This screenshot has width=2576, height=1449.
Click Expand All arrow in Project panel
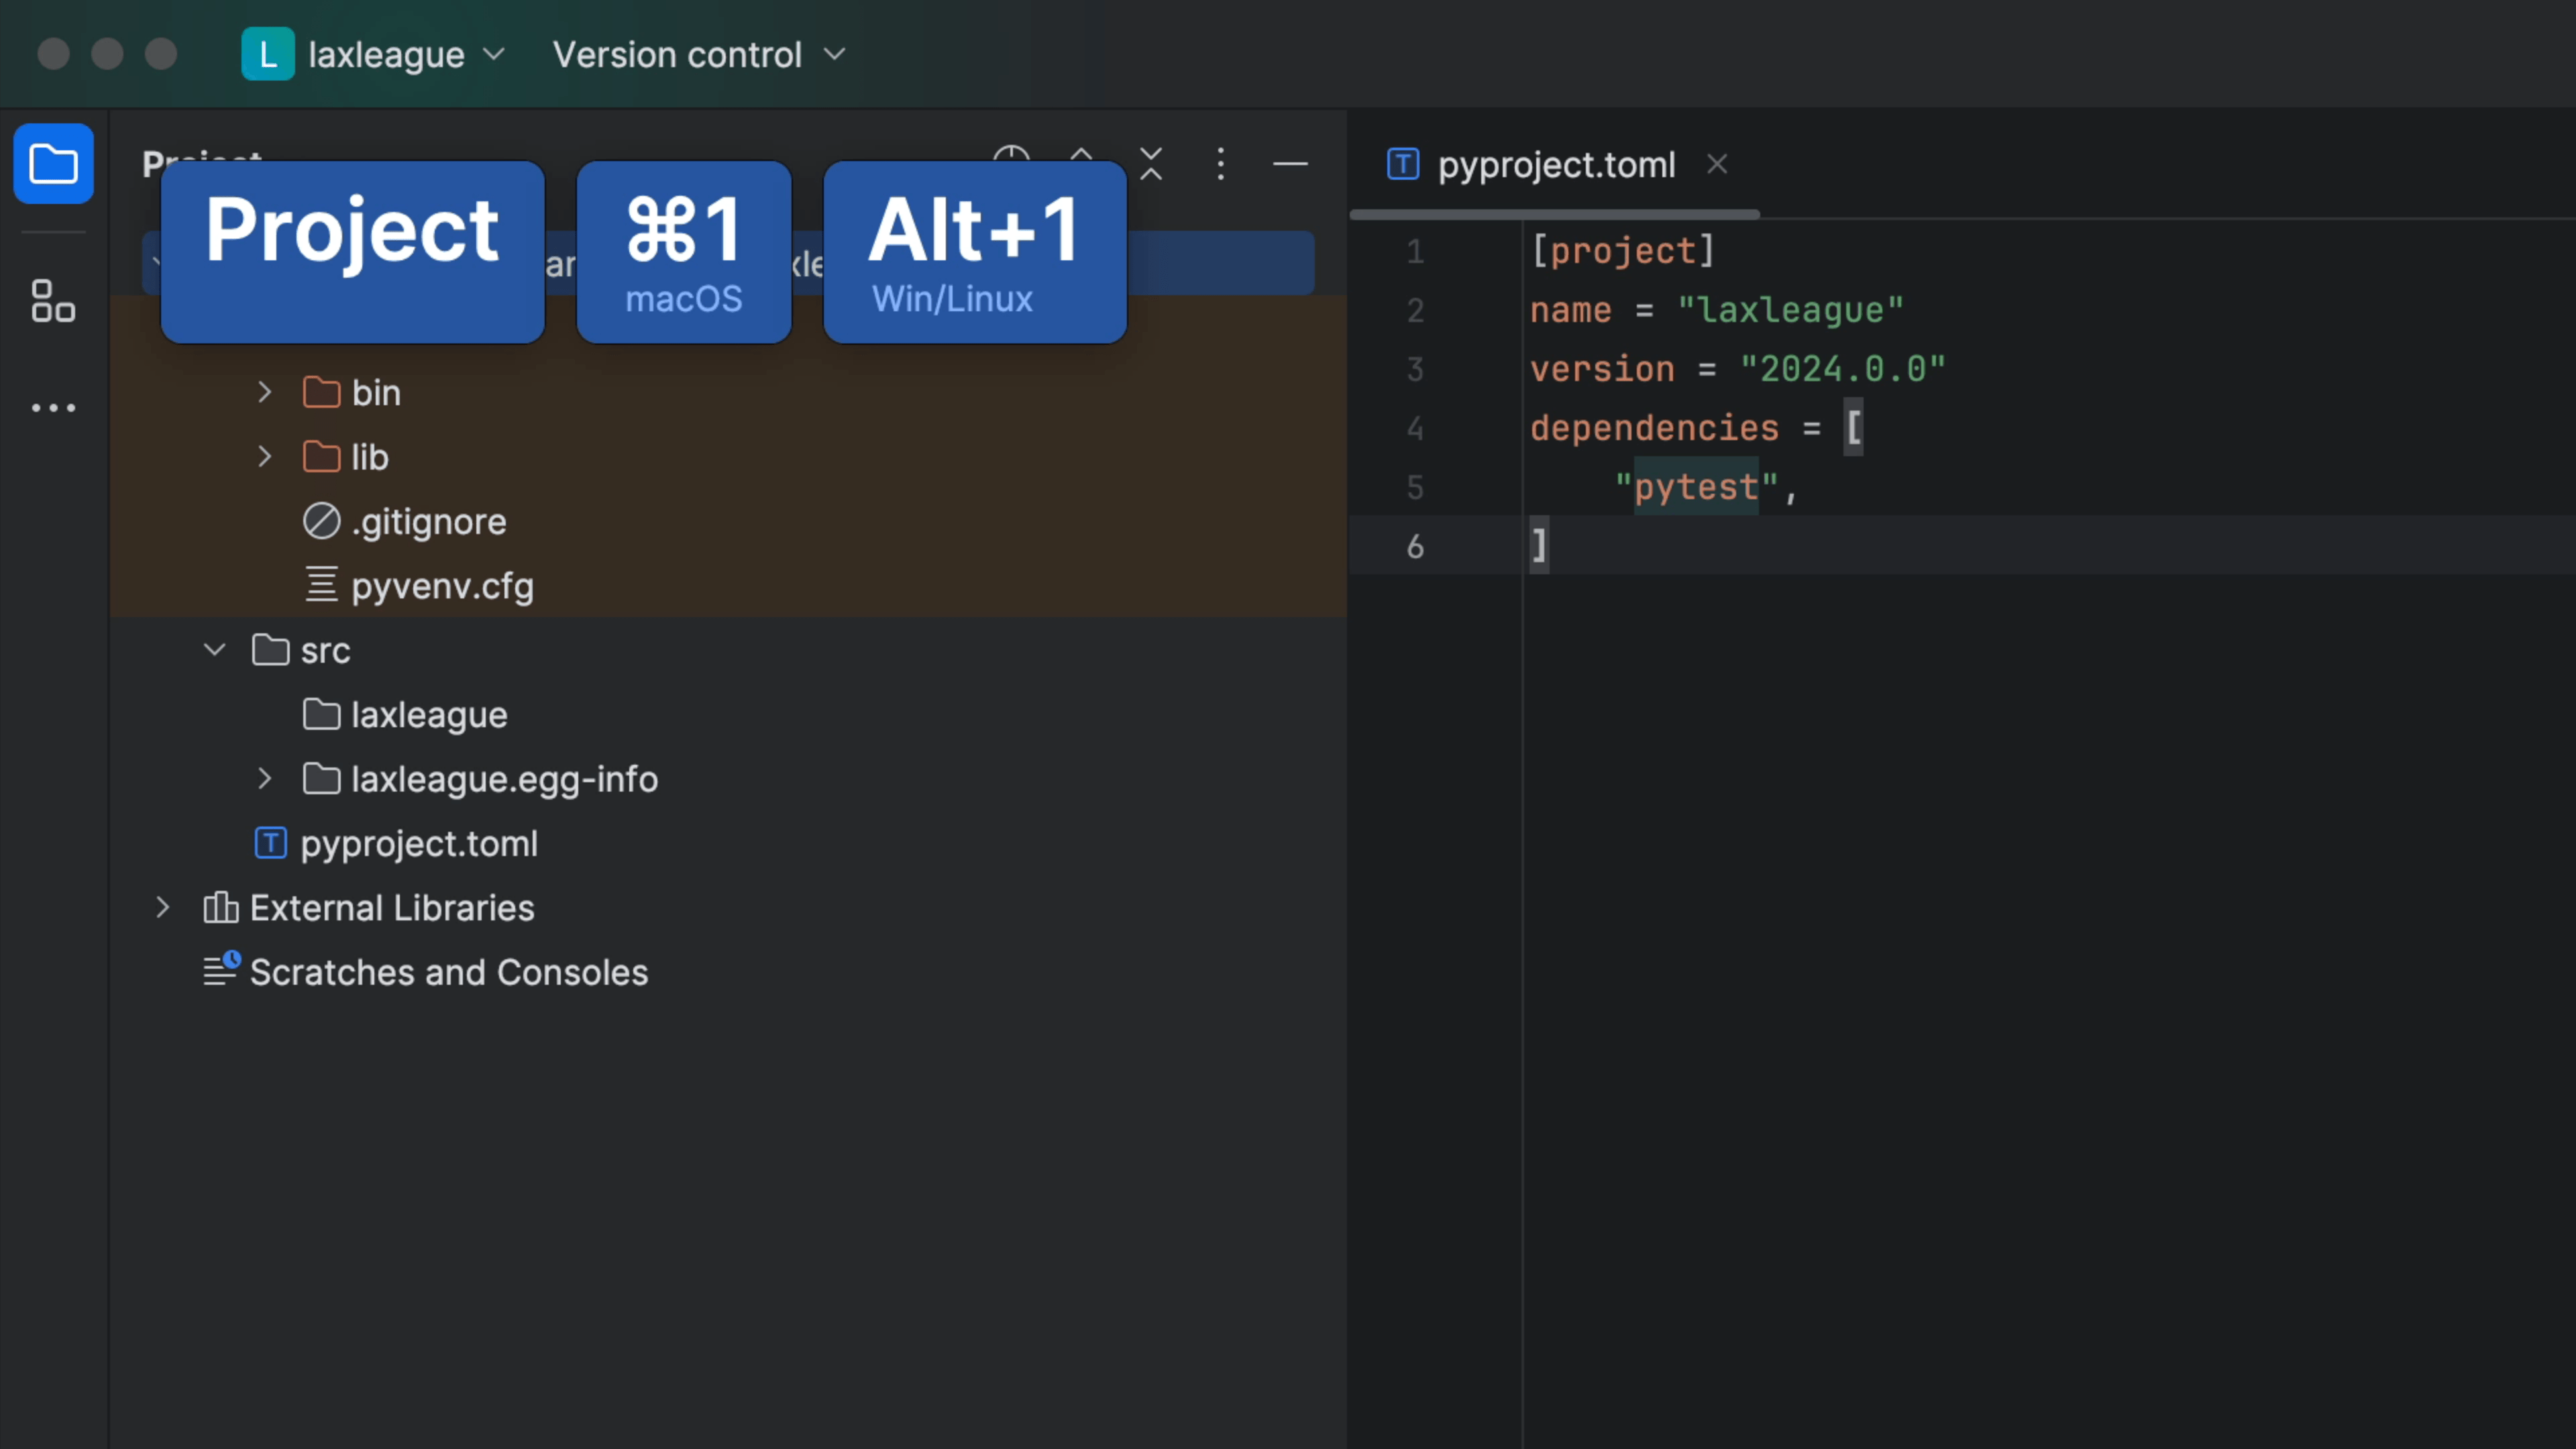pos(1081,155)
